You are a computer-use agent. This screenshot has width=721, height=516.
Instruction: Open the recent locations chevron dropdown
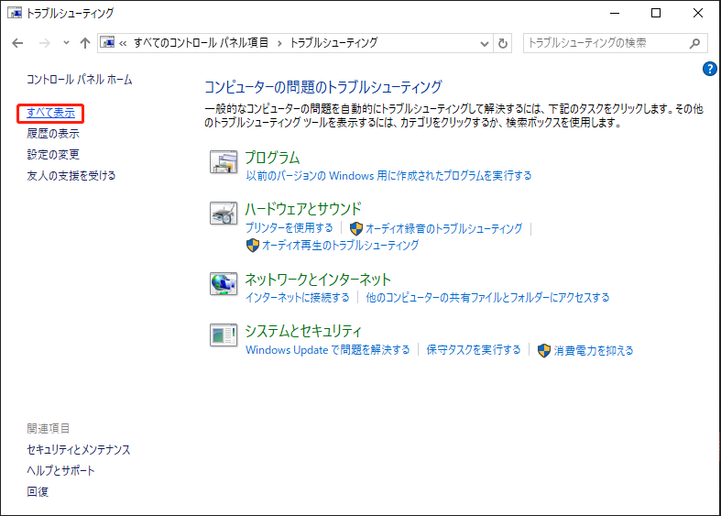coord(66,43)
